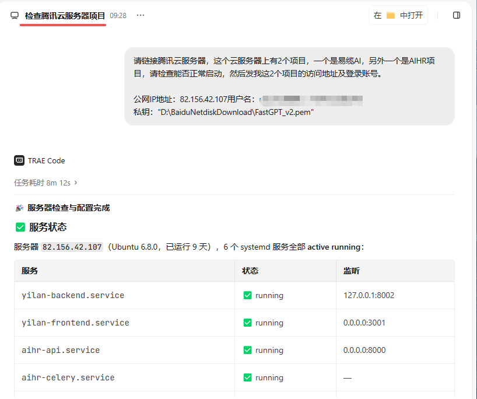The image size is (477, 399).
Task: Click the chat session icon beside the title
Action: pos(15,16)
